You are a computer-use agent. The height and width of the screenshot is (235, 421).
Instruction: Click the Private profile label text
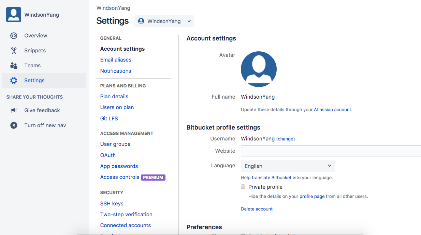click(265, 187)
